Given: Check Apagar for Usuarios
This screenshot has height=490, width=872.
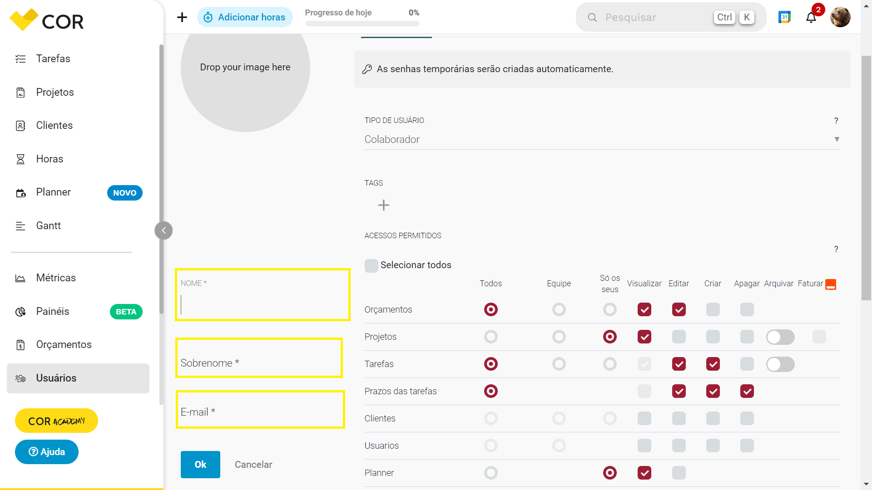Looking at the screenshot, I should click(x=747, y=446).
